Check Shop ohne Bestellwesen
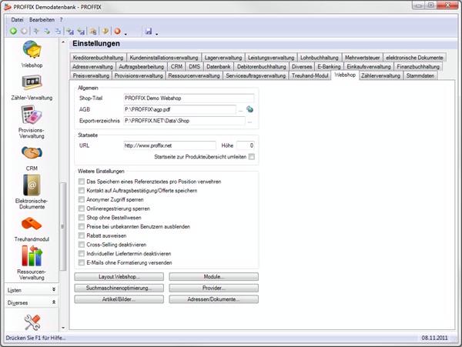The width and height of the screenshot is (462, 347). point(82,218)
